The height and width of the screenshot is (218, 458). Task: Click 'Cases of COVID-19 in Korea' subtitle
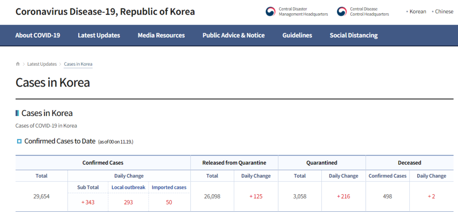46,126
